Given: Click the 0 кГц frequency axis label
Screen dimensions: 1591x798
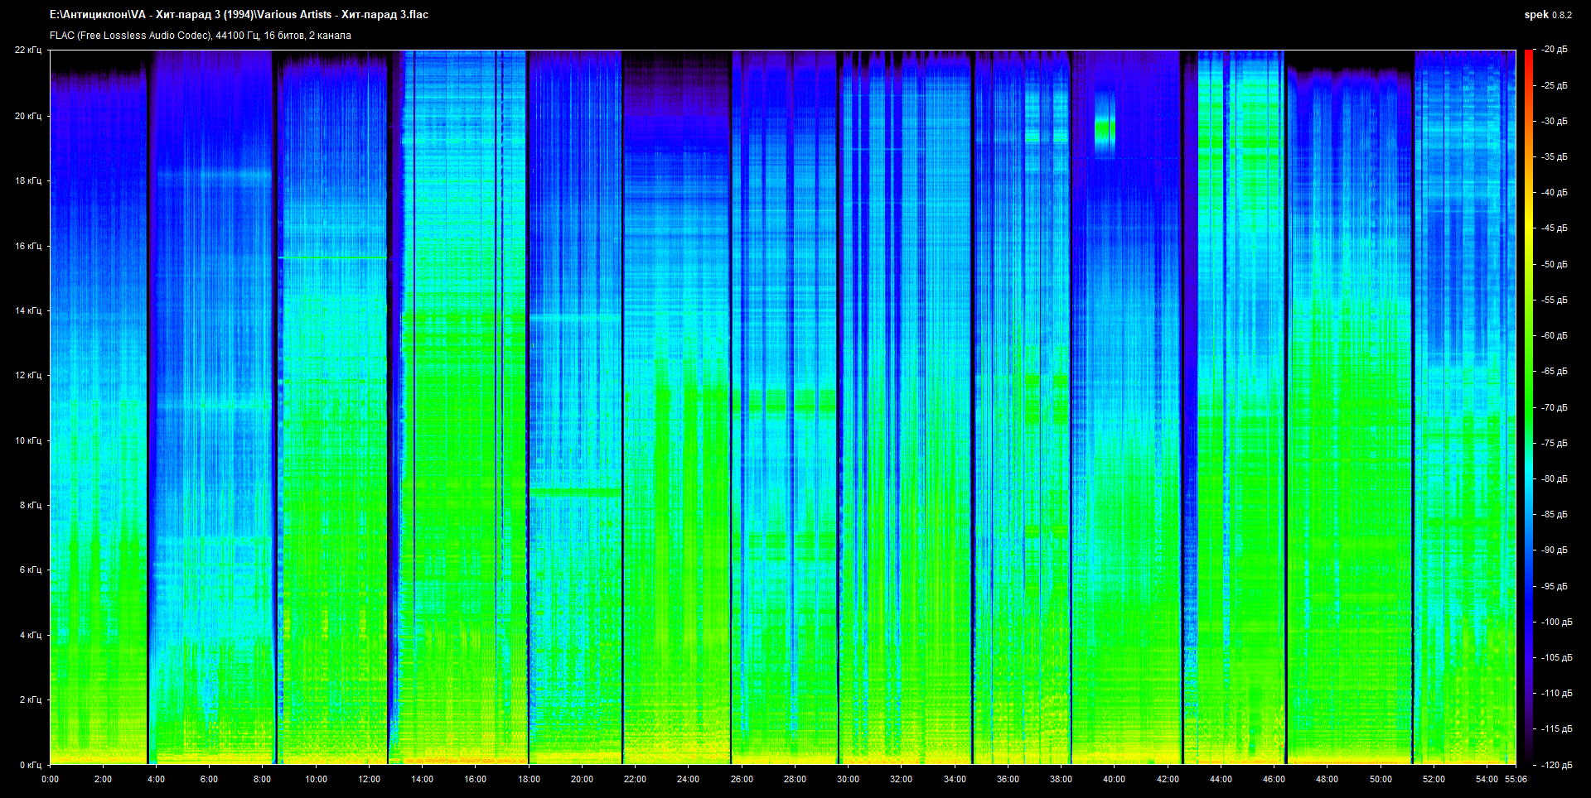Looking at the screenshot, I should 31,765.
